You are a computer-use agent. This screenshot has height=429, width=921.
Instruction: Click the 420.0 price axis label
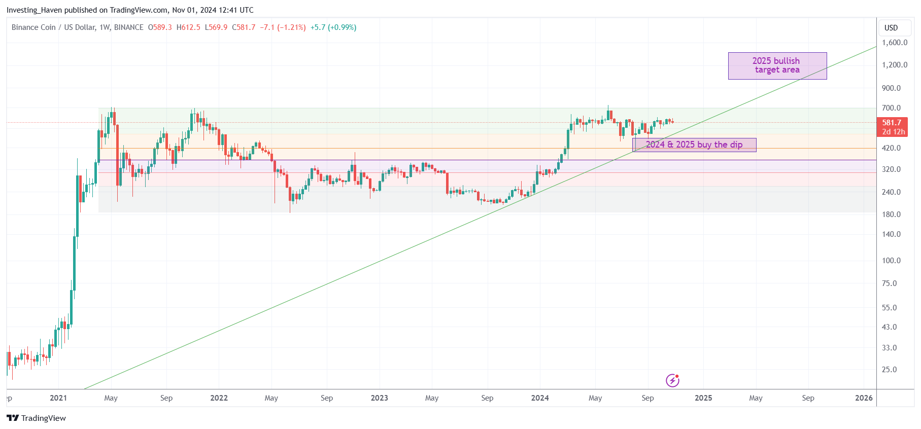point(892,148)
